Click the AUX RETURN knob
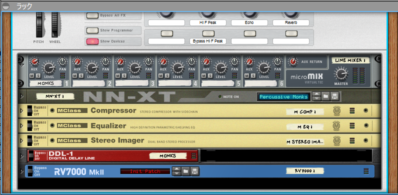 [x=293, y=61]
